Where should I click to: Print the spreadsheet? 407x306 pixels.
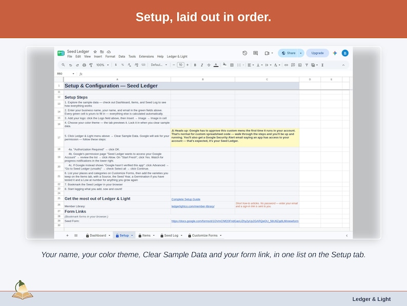(x=84, y=65)
